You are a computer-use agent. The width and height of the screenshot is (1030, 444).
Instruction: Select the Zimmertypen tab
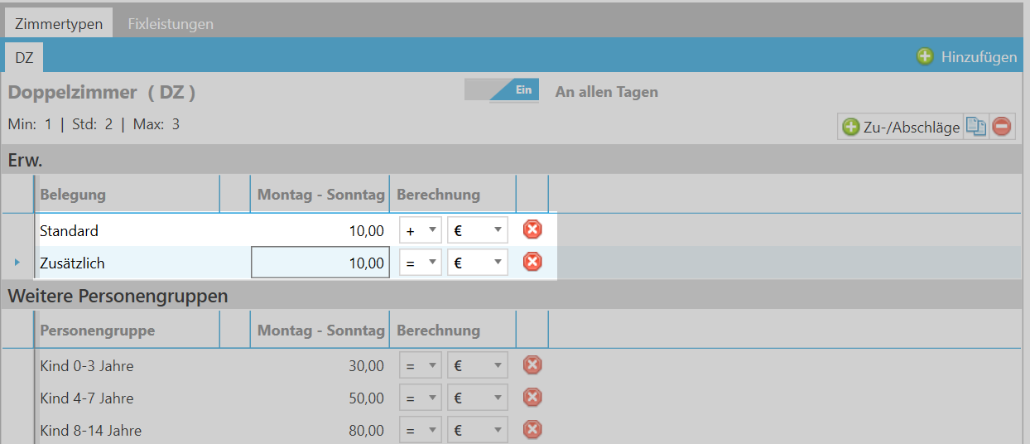[x=59, y=23]
